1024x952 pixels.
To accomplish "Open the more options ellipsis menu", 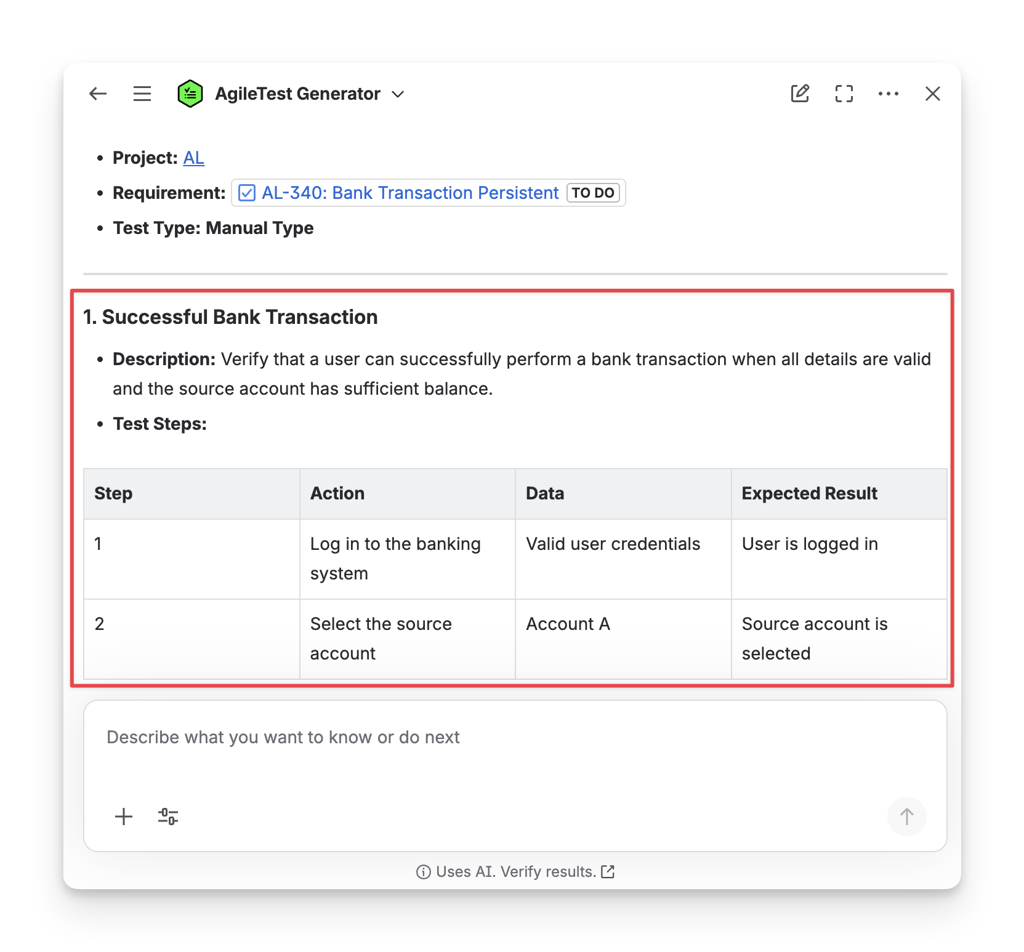I will (x=889, y=94).
